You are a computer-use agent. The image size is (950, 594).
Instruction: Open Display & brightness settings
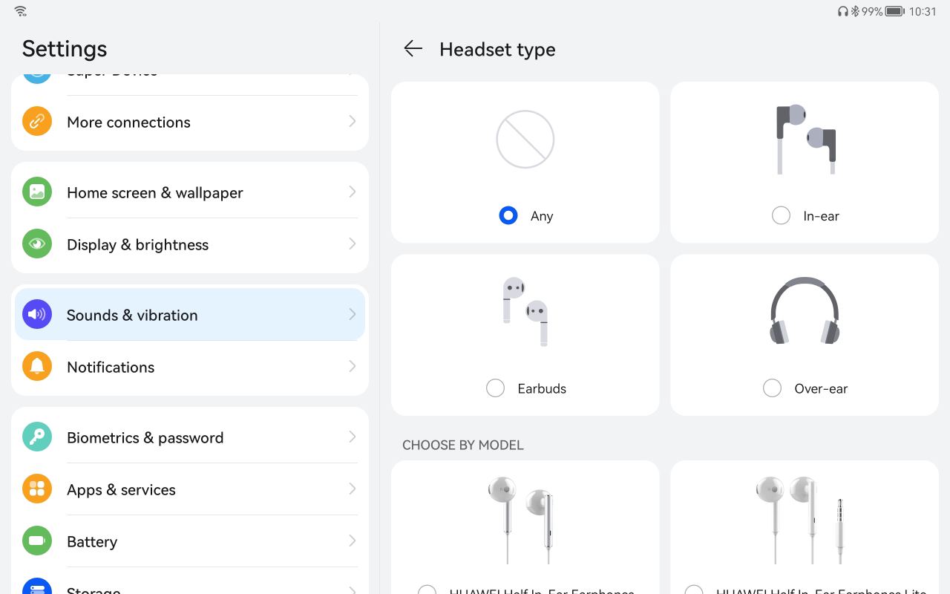pyautogui.click(x=190, y=244)
